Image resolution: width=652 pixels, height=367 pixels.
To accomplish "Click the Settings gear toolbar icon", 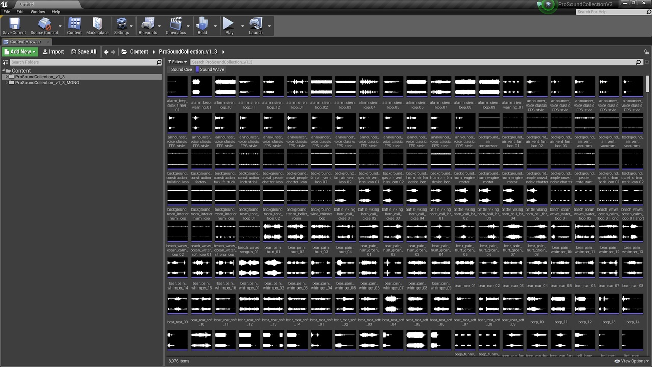I will (x=121, y=23).
